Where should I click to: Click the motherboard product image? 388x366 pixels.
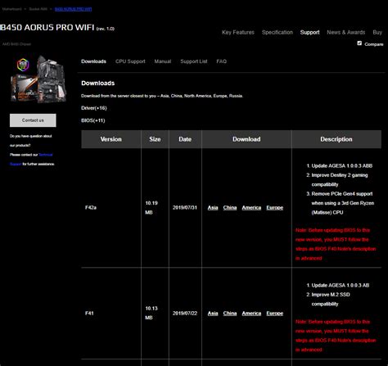click(x=38, y=79)
